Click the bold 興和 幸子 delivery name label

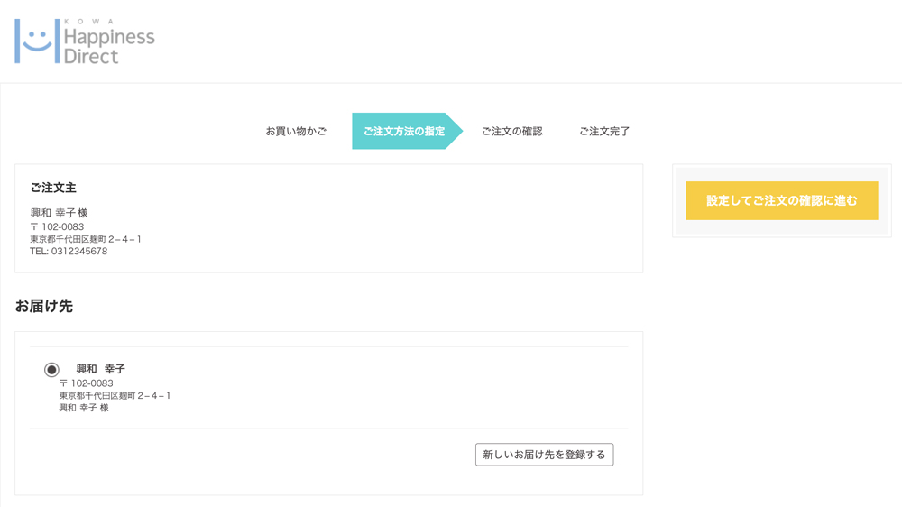click(100, 369)
